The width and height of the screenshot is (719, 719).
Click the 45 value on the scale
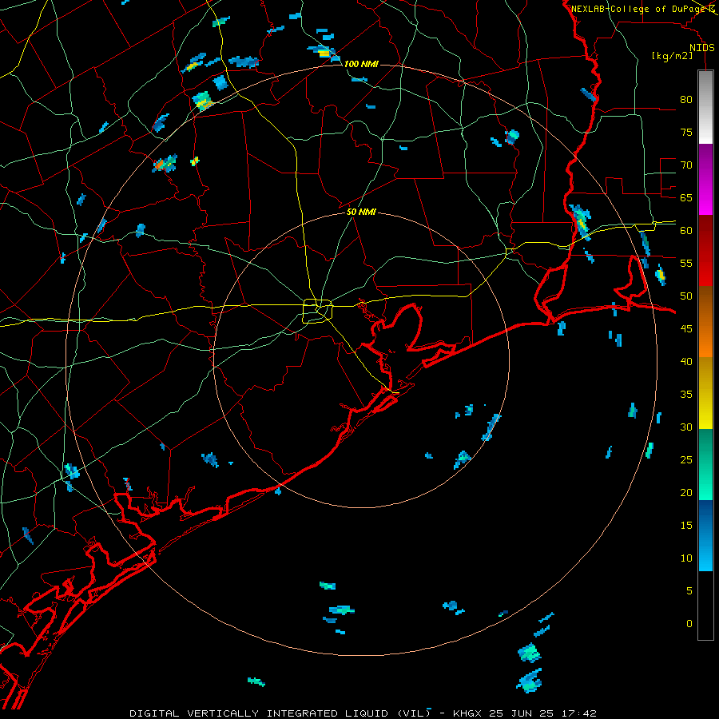coord(686,329)
